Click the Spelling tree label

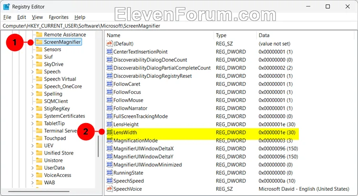tap(53, 94)
